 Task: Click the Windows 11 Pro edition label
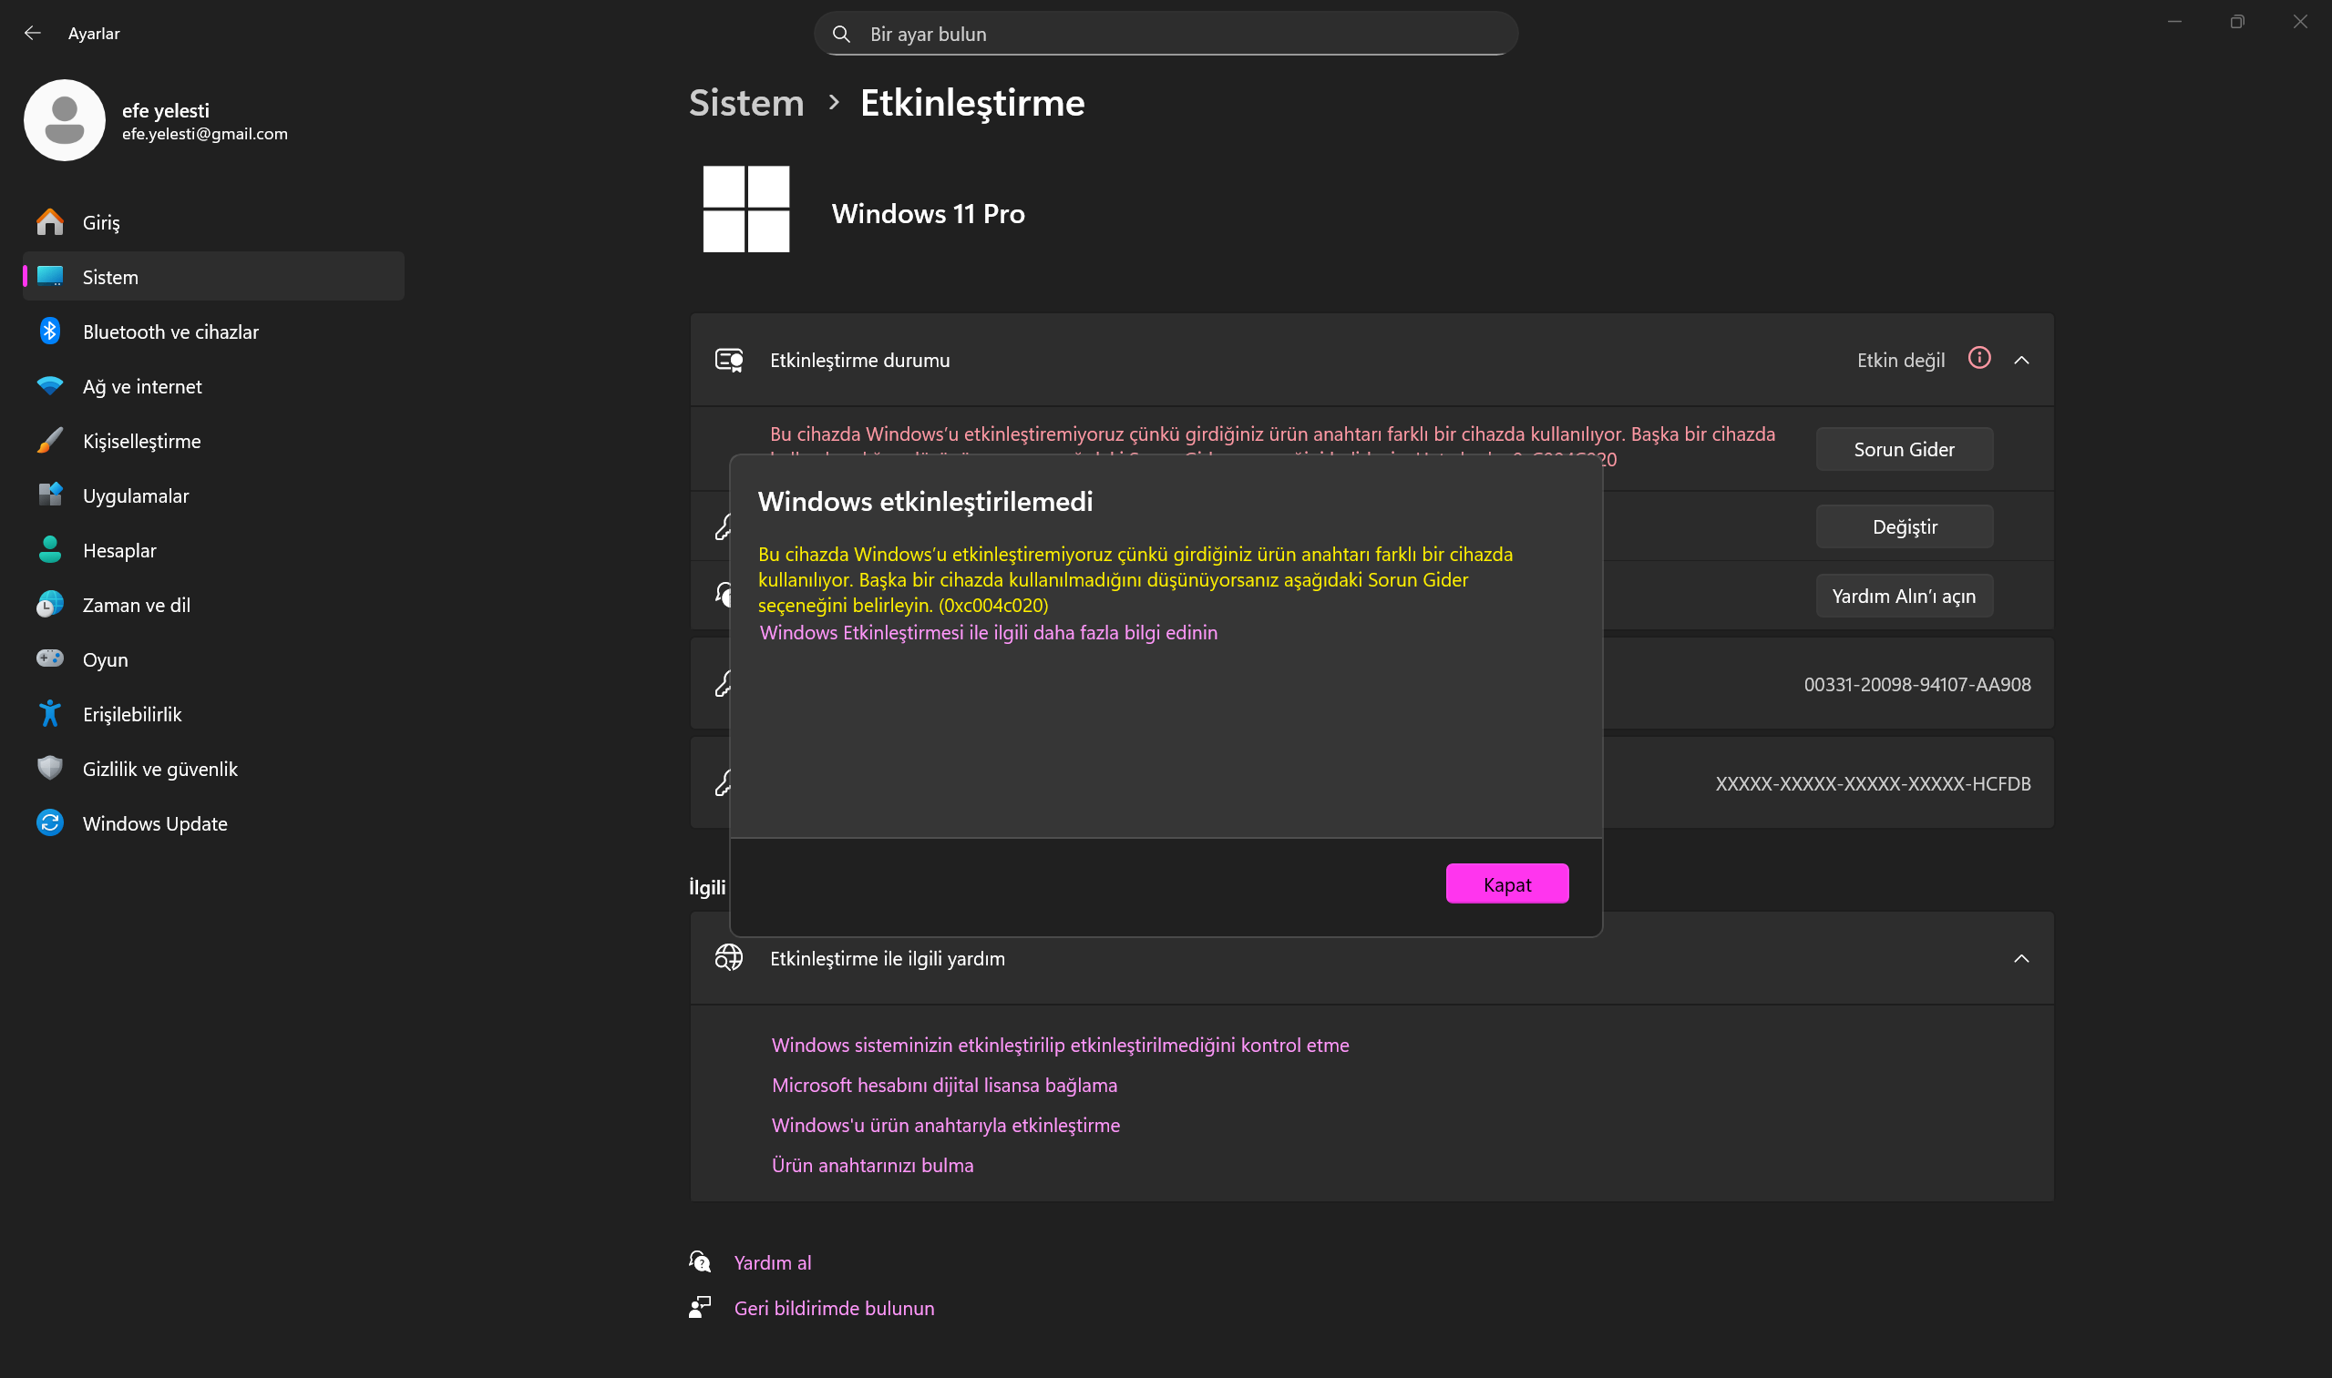point(929,213)
